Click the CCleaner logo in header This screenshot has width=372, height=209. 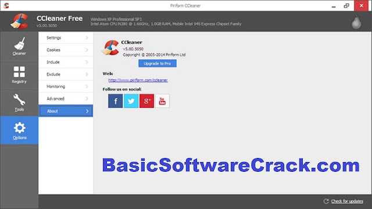[19, 21]
